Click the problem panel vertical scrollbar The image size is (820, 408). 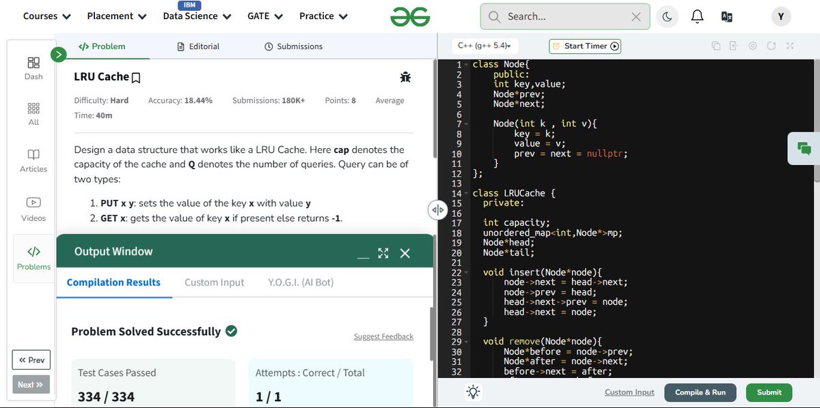435,109
